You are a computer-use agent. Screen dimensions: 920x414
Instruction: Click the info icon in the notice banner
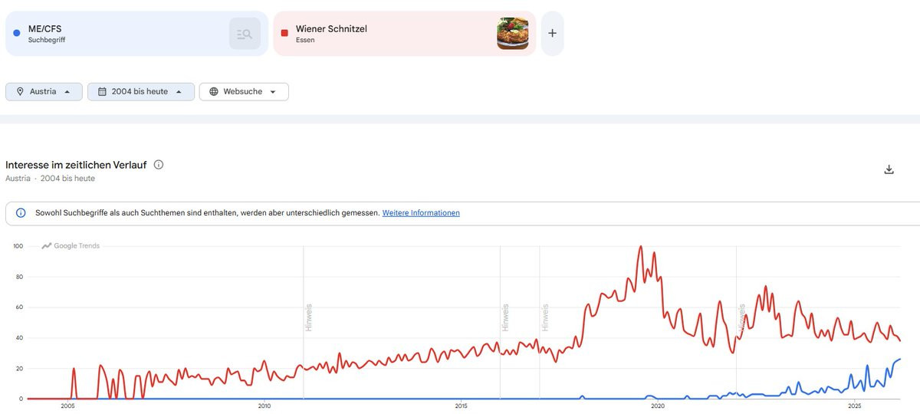point(21,213)
